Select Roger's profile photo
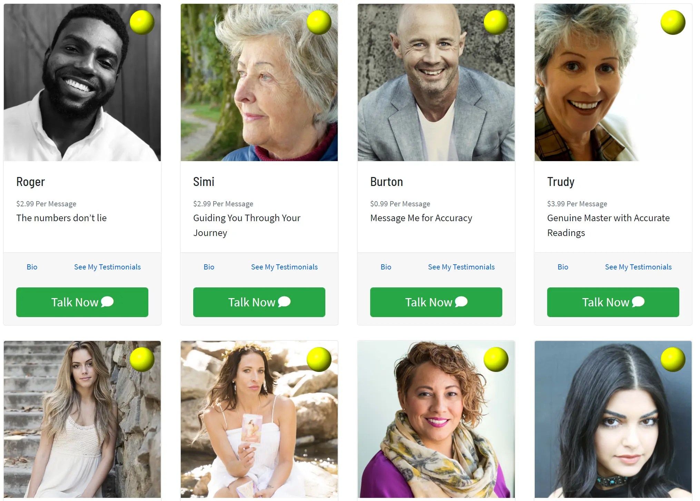This screenshot has width=700, height=501. point(82,82)
